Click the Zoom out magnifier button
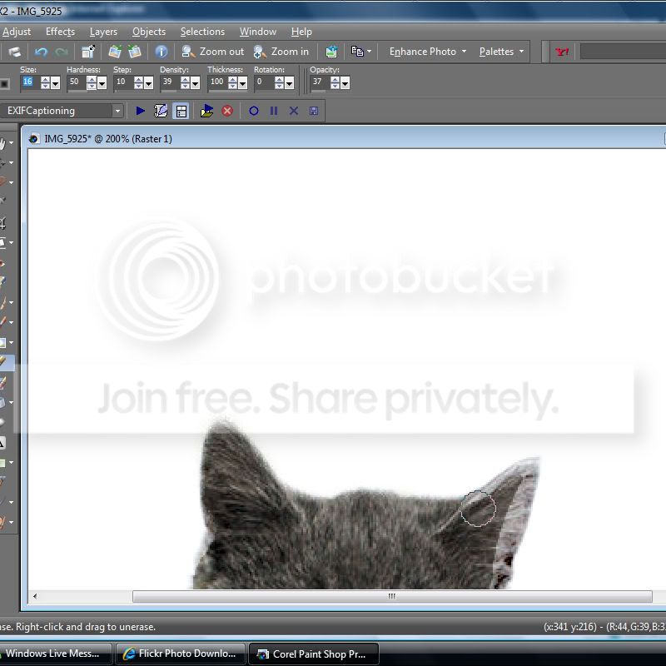Viewport: 666px width, 666px height. (213, 52)
